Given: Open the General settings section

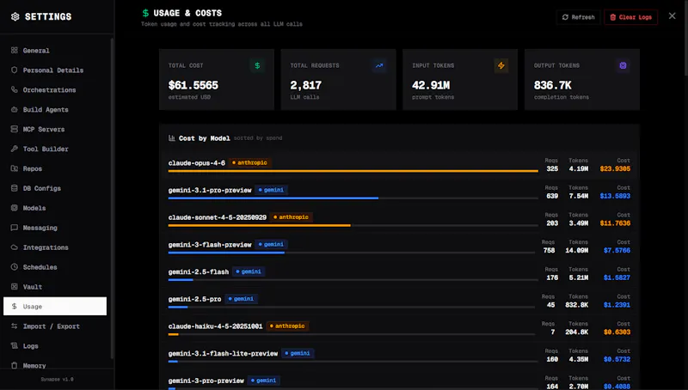Looking at the screenshot, I should click(x=55, y=51).
